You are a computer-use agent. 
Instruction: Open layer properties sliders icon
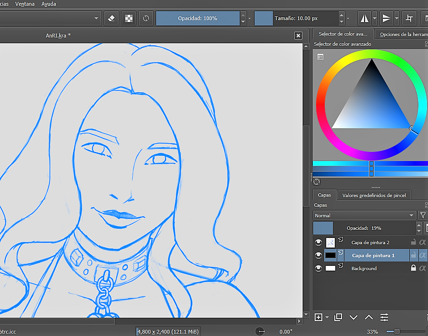coord(384,317)
